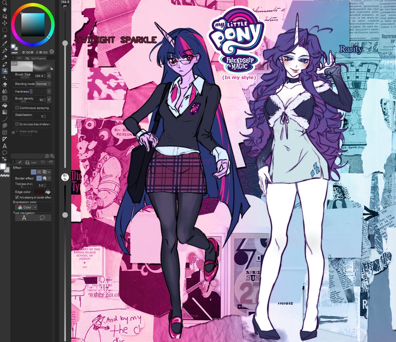Select the Edge border effect type
The height and width of the screenshot is (342, 396).
(39, 178)
